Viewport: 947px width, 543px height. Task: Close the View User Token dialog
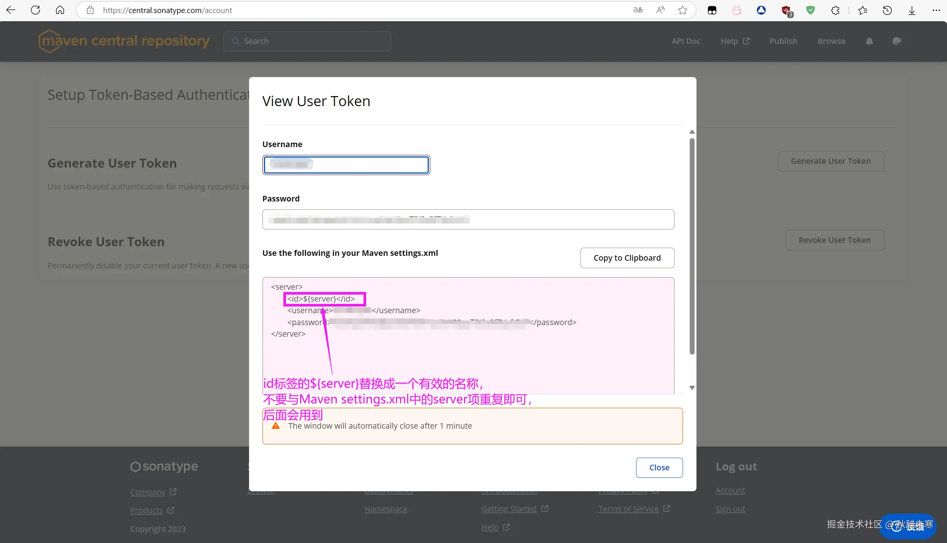(x=659, y=467)
